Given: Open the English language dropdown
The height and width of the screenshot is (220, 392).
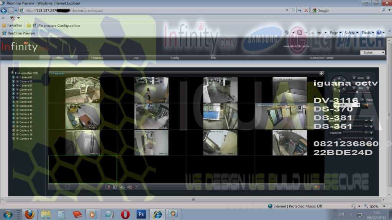Looking at the screenshot, I should [x=372, y=52].
